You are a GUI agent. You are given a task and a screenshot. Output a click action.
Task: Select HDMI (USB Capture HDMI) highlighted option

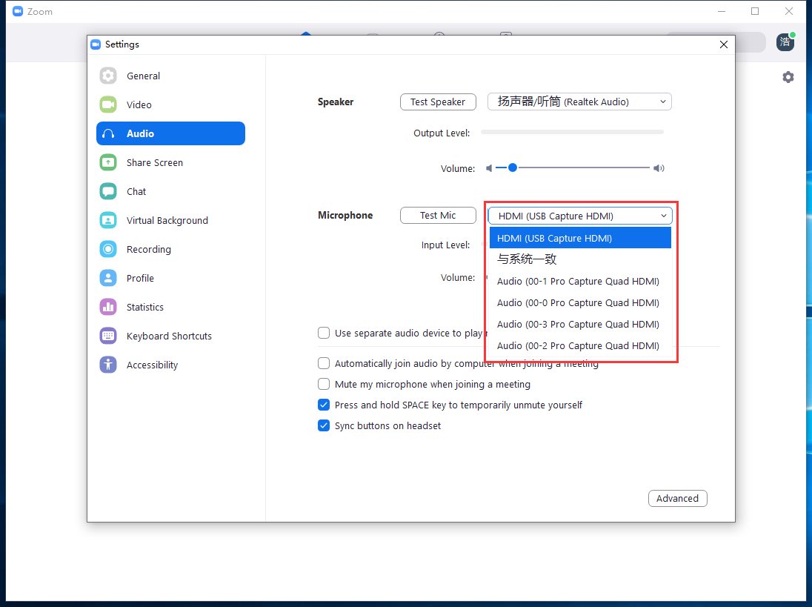580,238
